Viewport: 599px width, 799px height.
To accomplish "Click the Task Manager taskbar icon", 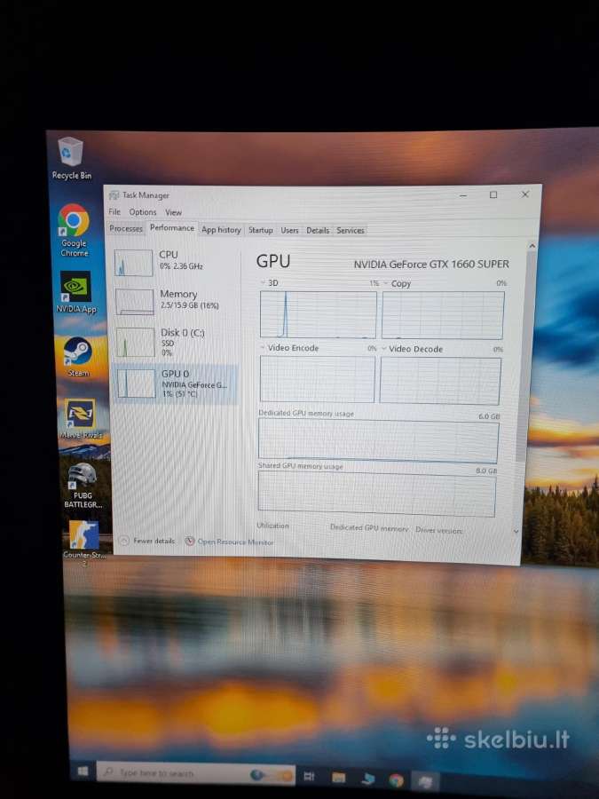I will [x=425, y=780].
